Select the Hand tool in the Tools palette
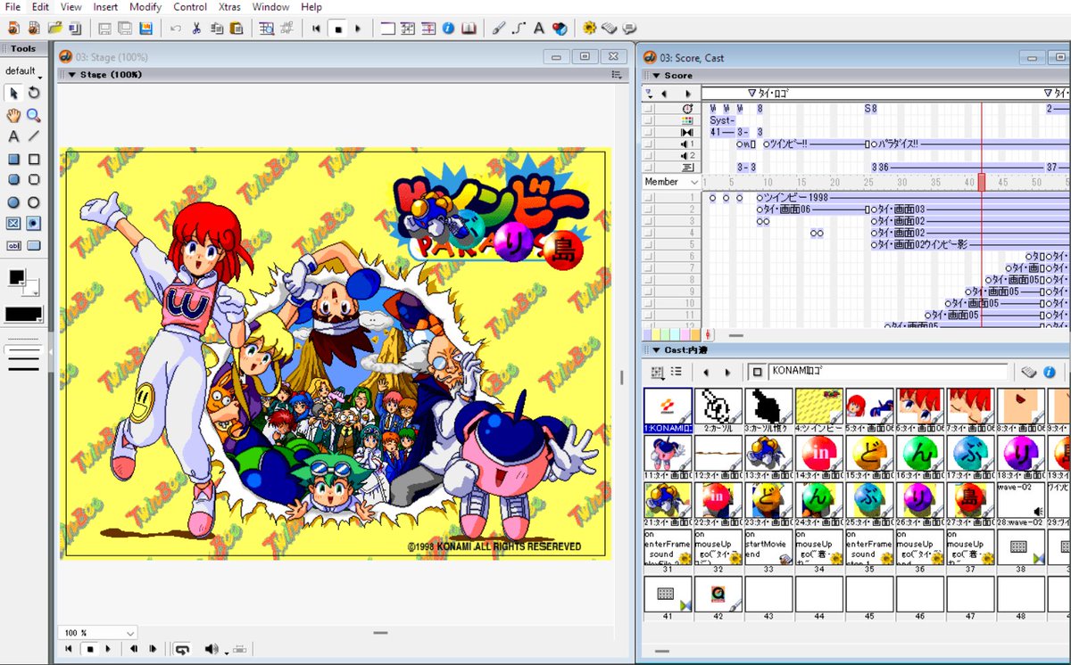This screenshot has width=1071, height=665. click(x=14, y=116)
